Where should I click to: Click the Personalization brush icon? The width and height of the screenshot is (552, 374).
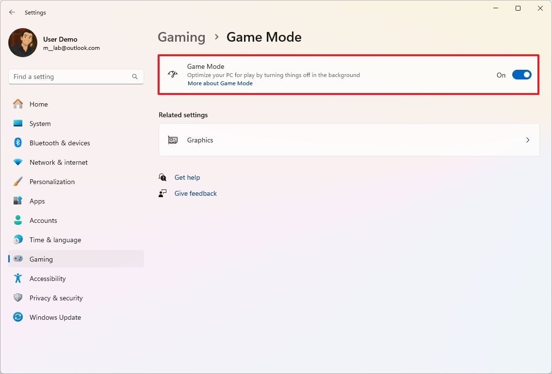(x=18, y=182)
